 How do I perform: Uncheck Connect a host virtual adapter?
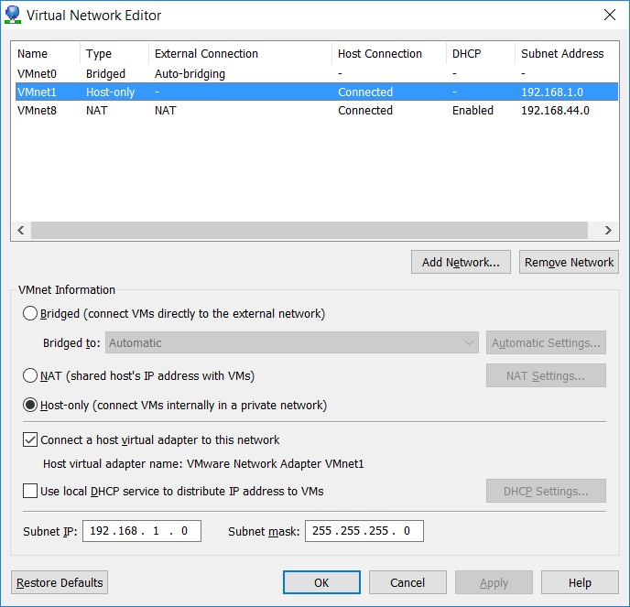30,439
